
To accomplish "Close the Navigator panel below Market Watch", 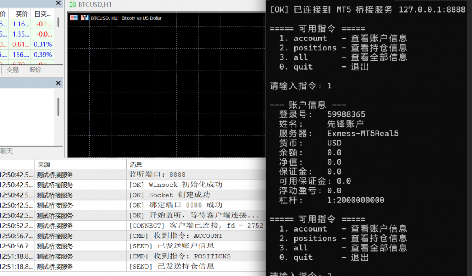I will pos(58,83).
